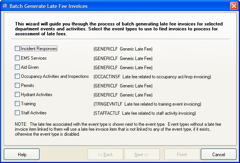This screenshot has height=163, width=240.
Task: Check the Hydrant Activities box
Action: pos(17,95)
